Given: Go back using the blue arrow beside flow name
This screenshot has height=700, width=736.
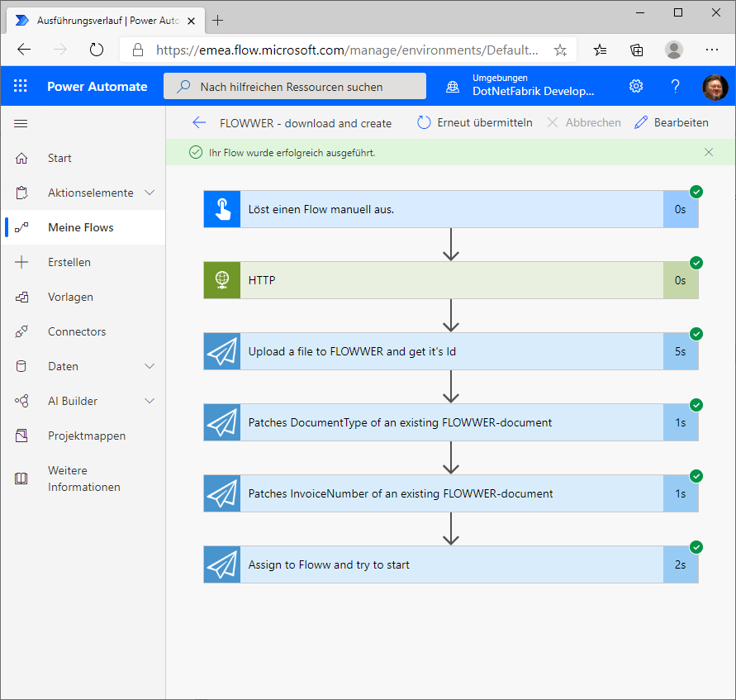Looking at the screenshot, I should [200, 122].
